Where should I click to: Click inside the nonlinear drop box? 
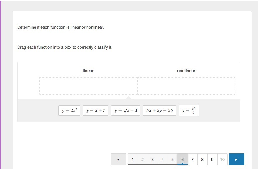point(186,86)
